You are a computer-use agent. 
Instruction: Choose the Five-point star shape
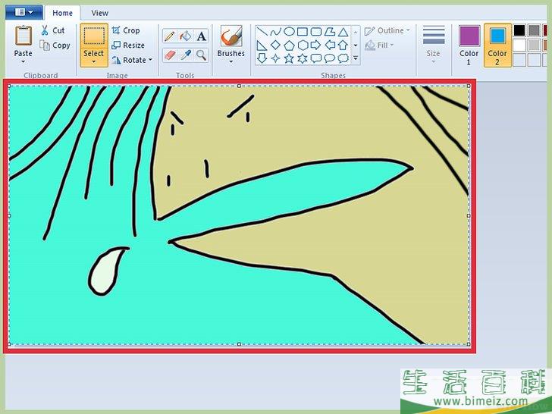click(289, 58)
